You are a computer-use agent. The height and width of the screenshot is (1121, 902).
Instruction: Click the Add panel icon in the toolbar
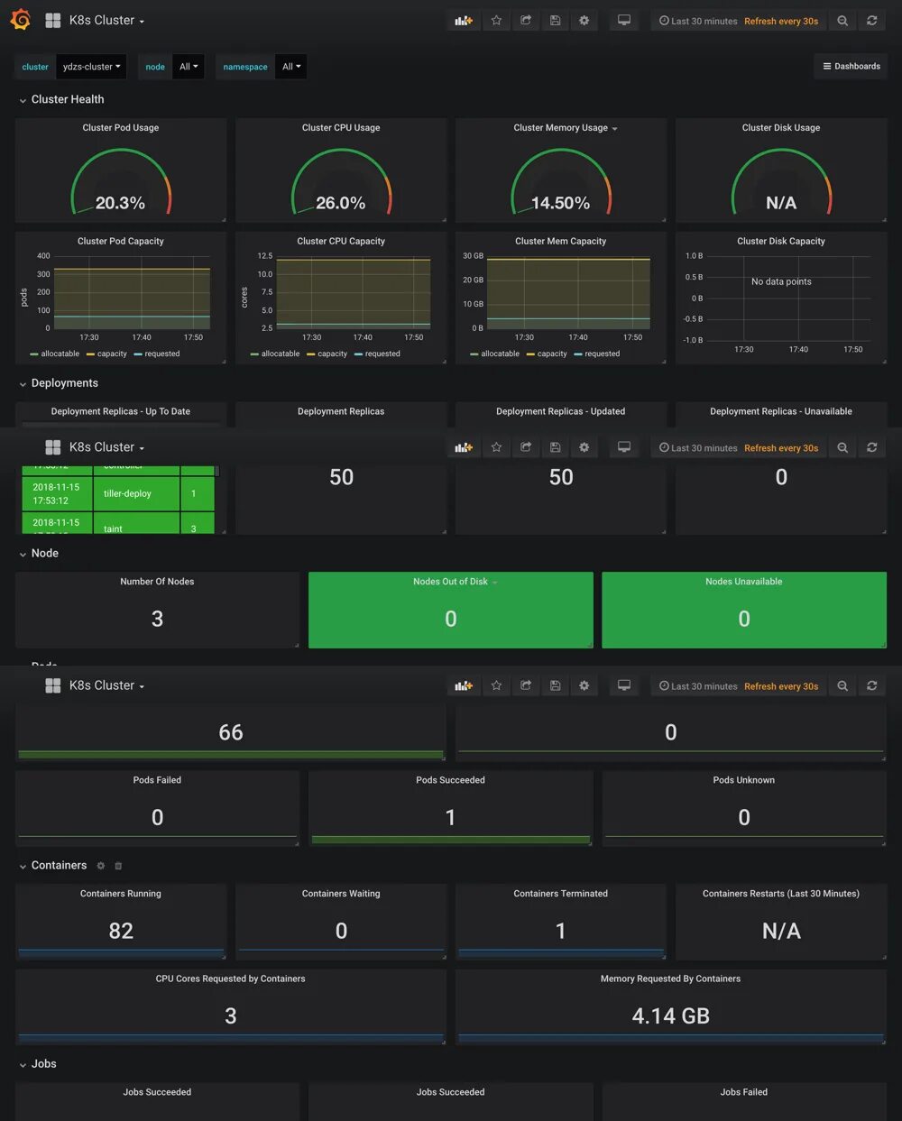[x=464, y=20]
